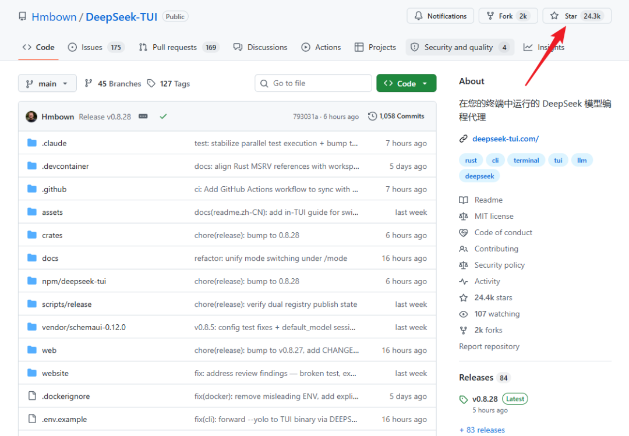Open the Security policy link

[492, 265]
